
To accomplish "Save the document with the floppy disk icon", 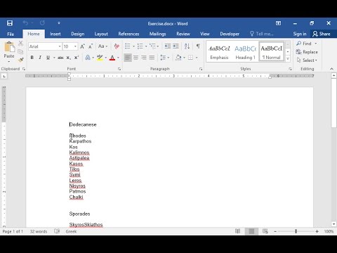I will (x=10, y=23).
